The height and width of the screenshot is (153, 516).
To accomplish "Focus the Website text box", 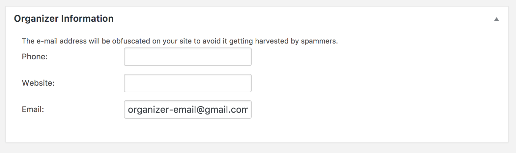I will pyautogui.click(x=187, y=83).
